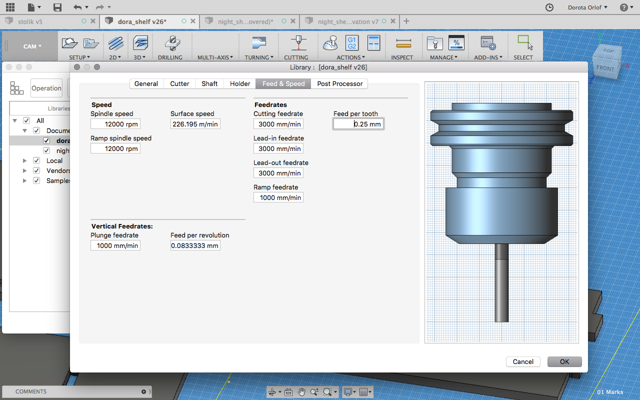Click the Cutting tool icon
The width and height of the screenshot is (640, 400).
[x=299, y=43]
